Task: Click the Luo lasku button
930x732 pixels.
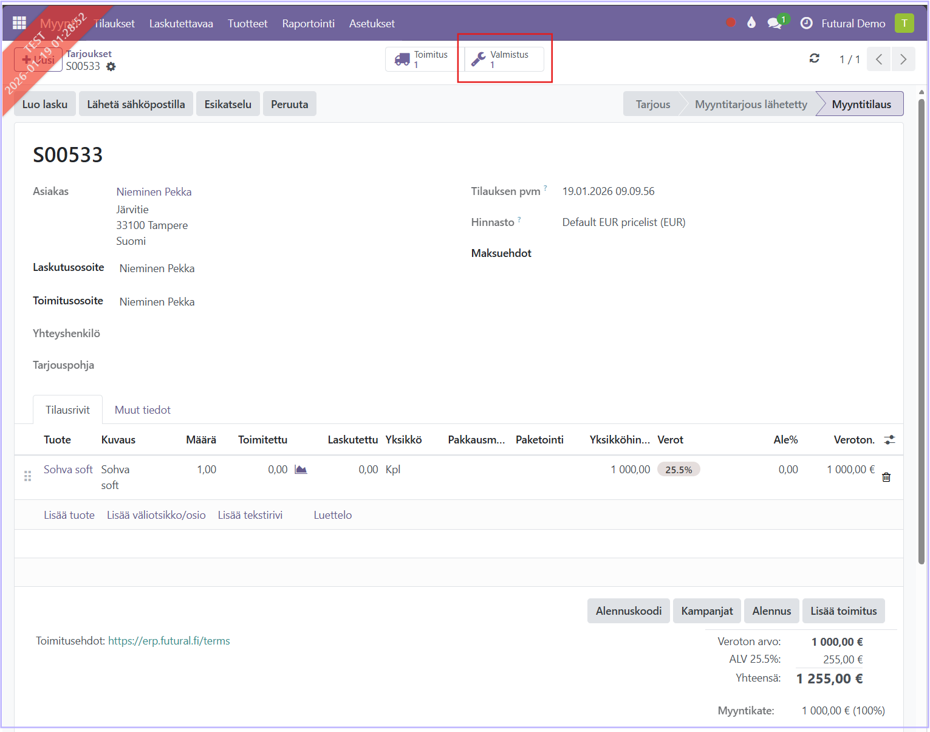Action: 45,104
